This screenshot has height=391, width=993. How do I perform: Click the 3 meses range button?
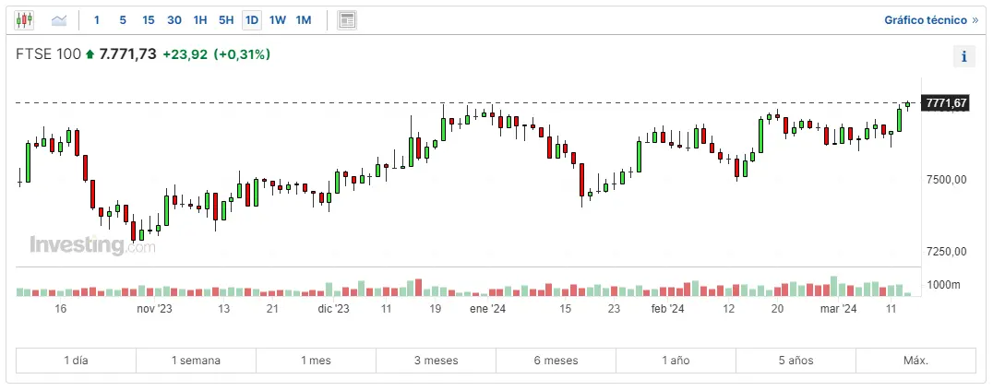pyautogui.click(x=436, y=360)
